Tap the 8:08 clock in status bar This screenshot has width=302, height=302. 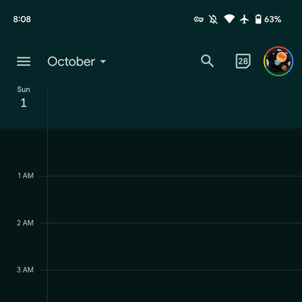pyautogui.click(x=22, y=19)
